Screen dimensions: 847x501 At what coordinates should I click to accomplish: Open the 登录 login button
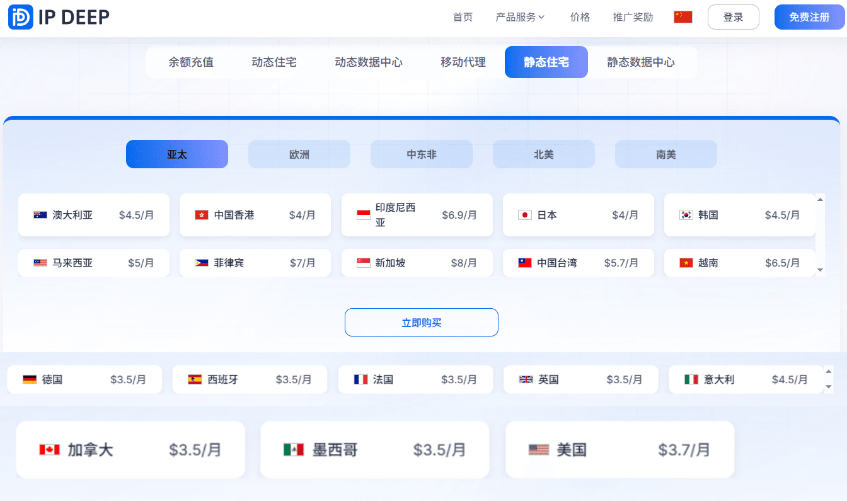pyautogui.click(x=733, y=17)
